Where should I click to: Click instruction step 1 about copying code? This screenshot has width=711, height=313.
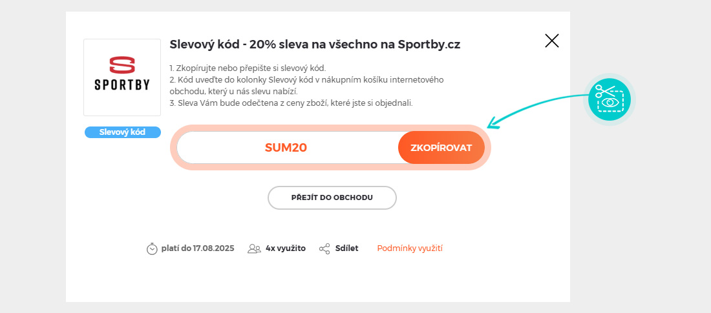(x=248, y=68)
